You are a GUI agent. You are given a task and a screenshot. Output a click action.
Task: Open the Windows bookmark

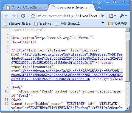click(x=43, y=24)
